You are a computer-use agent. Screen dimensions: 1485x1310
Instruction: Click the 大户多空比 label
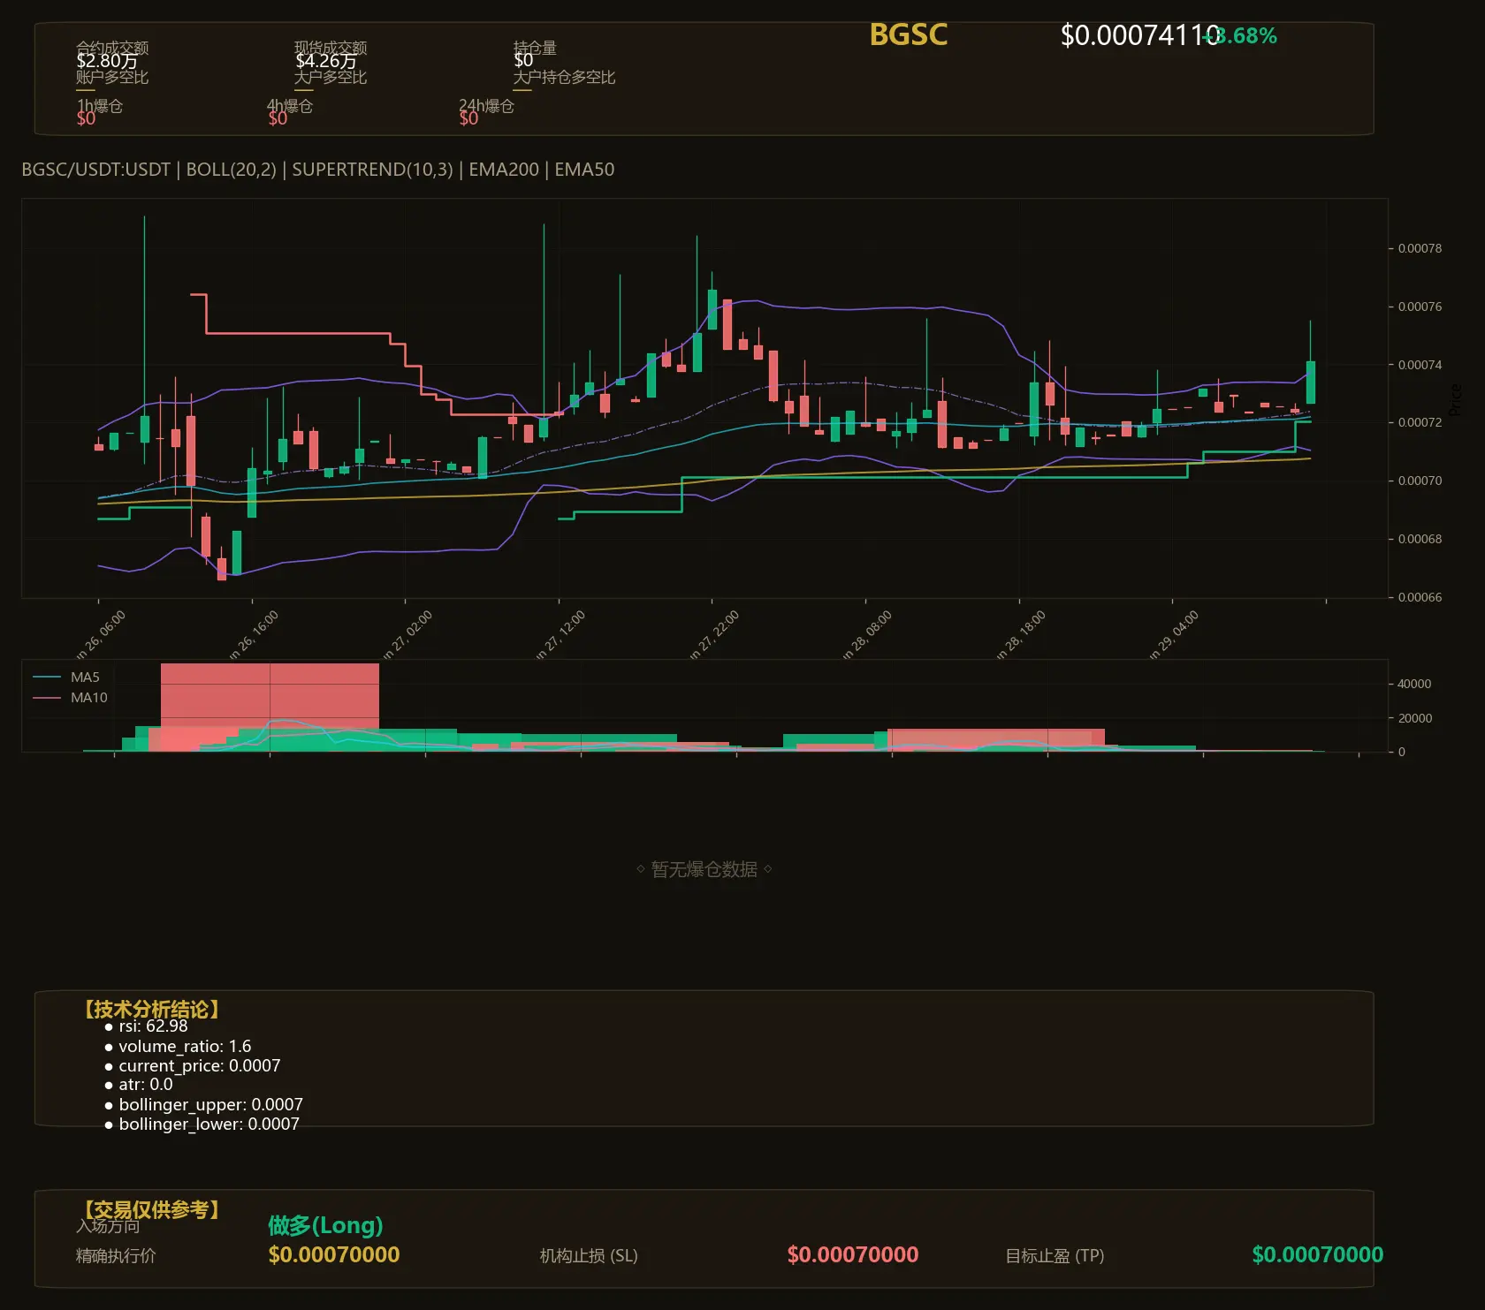(331, 77)
